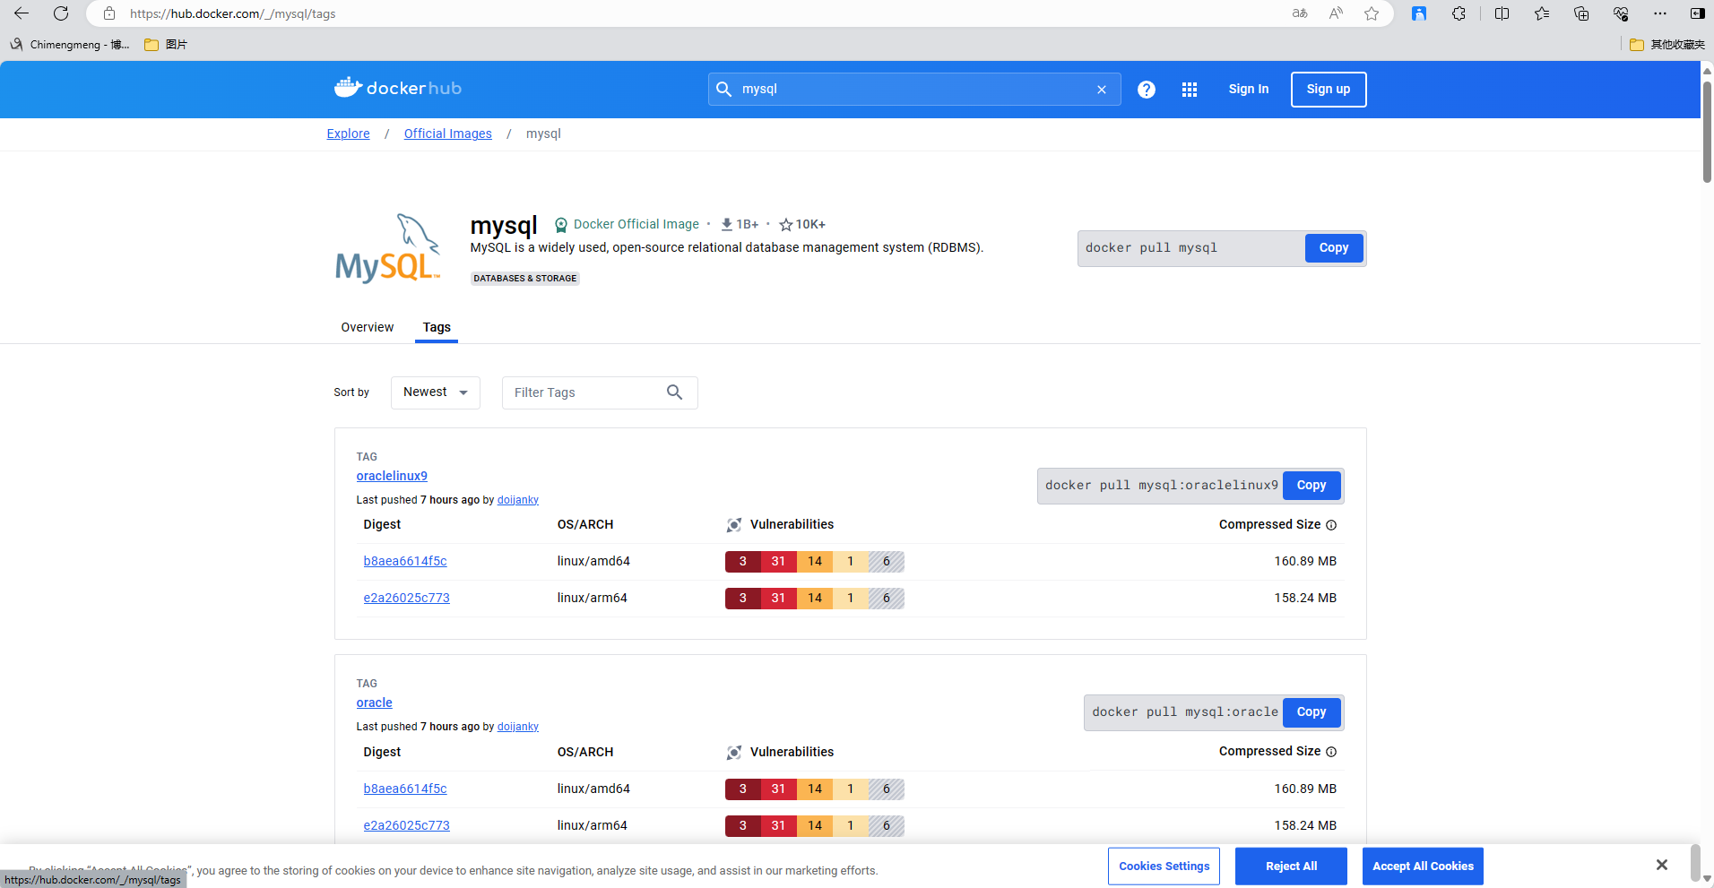Open the oracle tag link

tap(375, 703)
